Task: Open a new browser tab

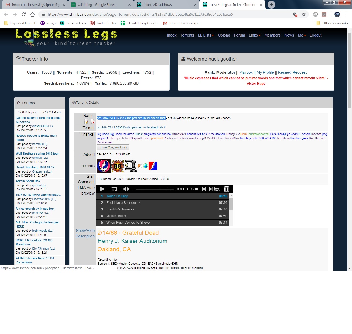Action: (271, 5)
